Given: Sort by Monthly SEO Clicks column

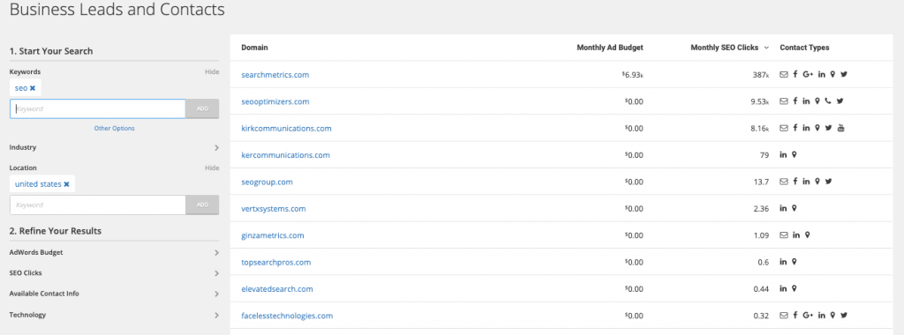Looking at the screenshot, I should pos(729,48).
